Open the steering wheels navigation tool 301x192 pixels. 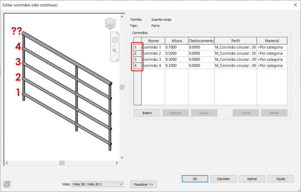click(x=115, y=40)
